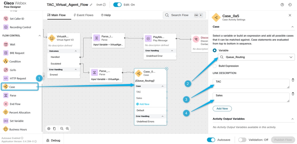Open the Help tab
Viewport: 297px width, 144px height.
click(106, 15)
